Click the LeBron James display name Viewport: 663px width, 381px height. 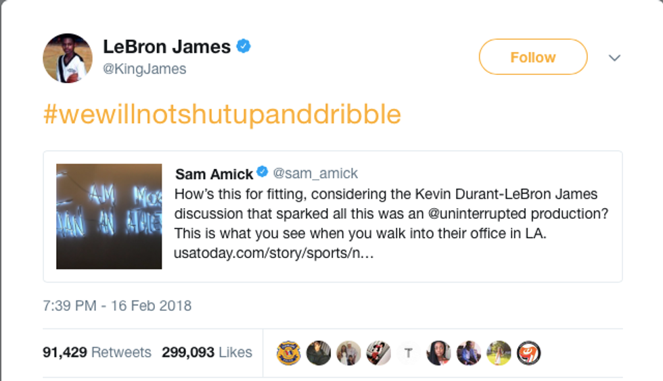click(166, 47)
